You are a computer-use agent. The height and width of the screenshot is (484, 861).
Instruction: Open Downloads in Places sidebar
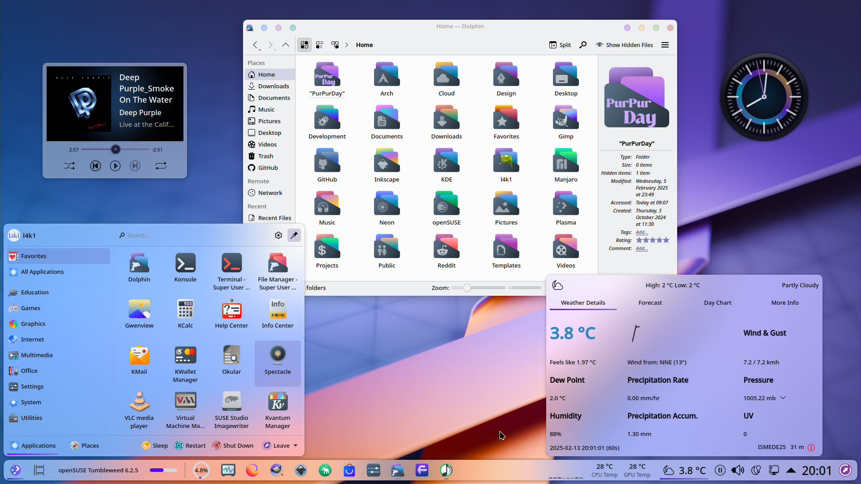click(x=270, y=86)
